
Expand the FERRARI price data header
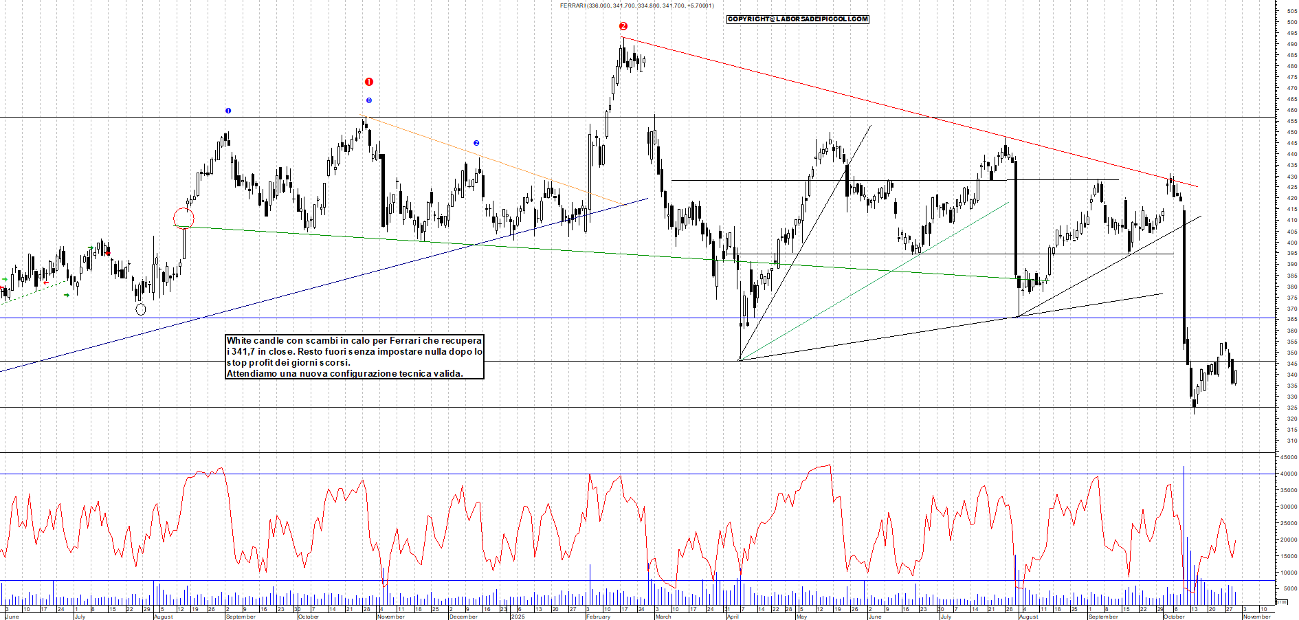pos(636,5)
